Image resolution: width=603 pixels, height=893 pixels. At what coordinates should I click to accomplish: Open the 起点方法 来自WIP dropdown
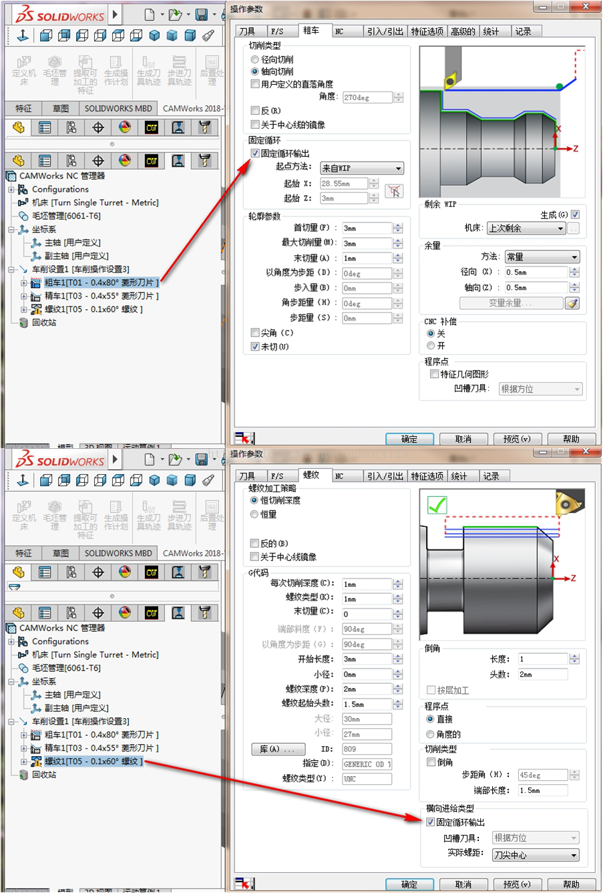point(362,168)
